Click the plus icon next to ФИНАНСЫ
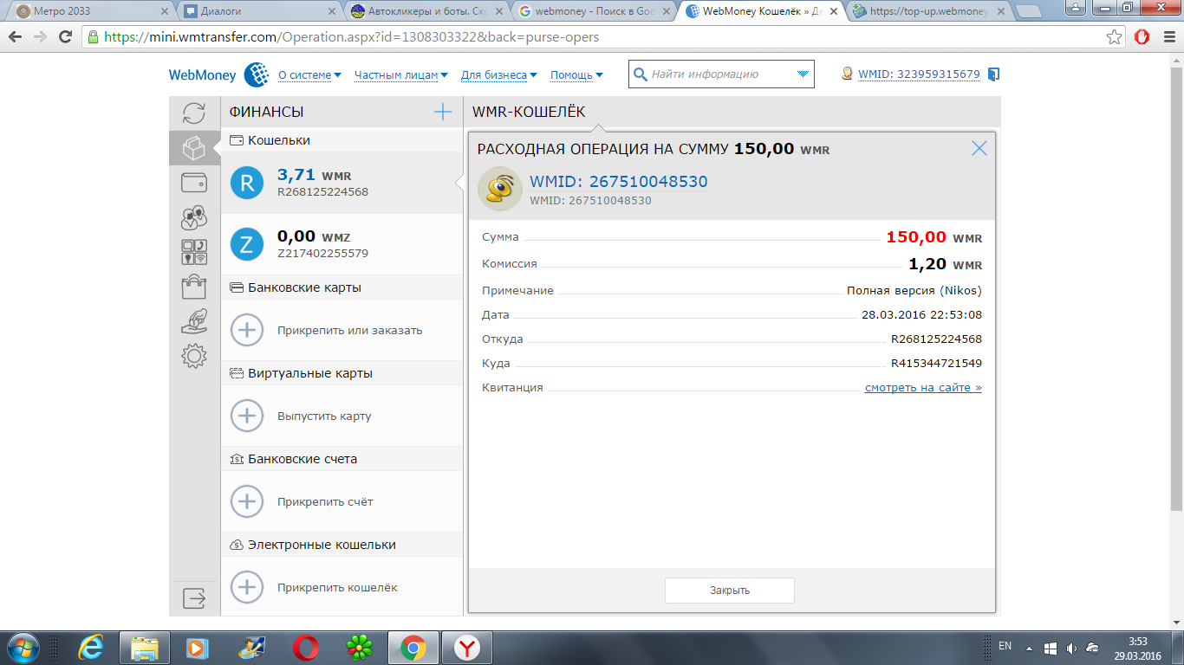This screenshot has height=665, width=1184. pos(443,112)
